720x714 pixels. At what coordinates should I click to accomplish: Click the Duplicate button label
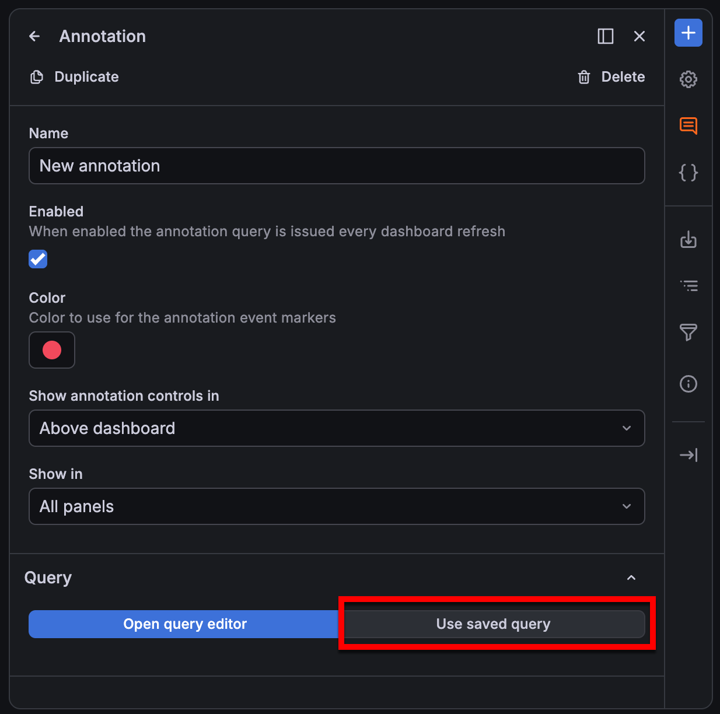86,77
